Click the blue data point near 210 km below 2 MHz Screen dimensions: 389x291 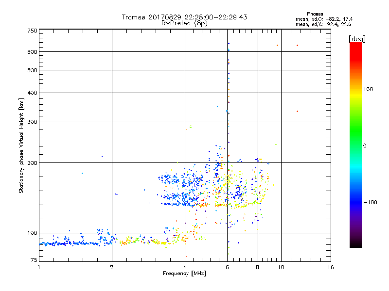tap(102, 156)
